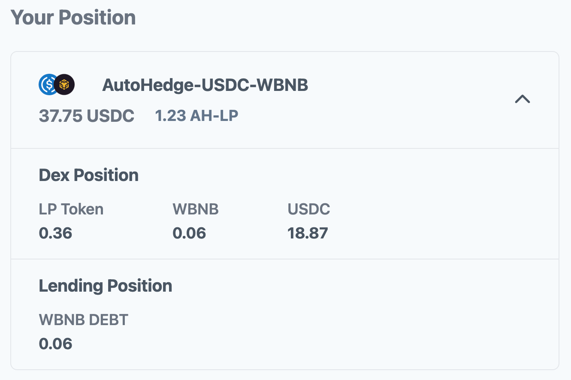This screenshot has width=571, height=380.
Task: Click inside the Lending Position panel area
Action: click(285, 314)
